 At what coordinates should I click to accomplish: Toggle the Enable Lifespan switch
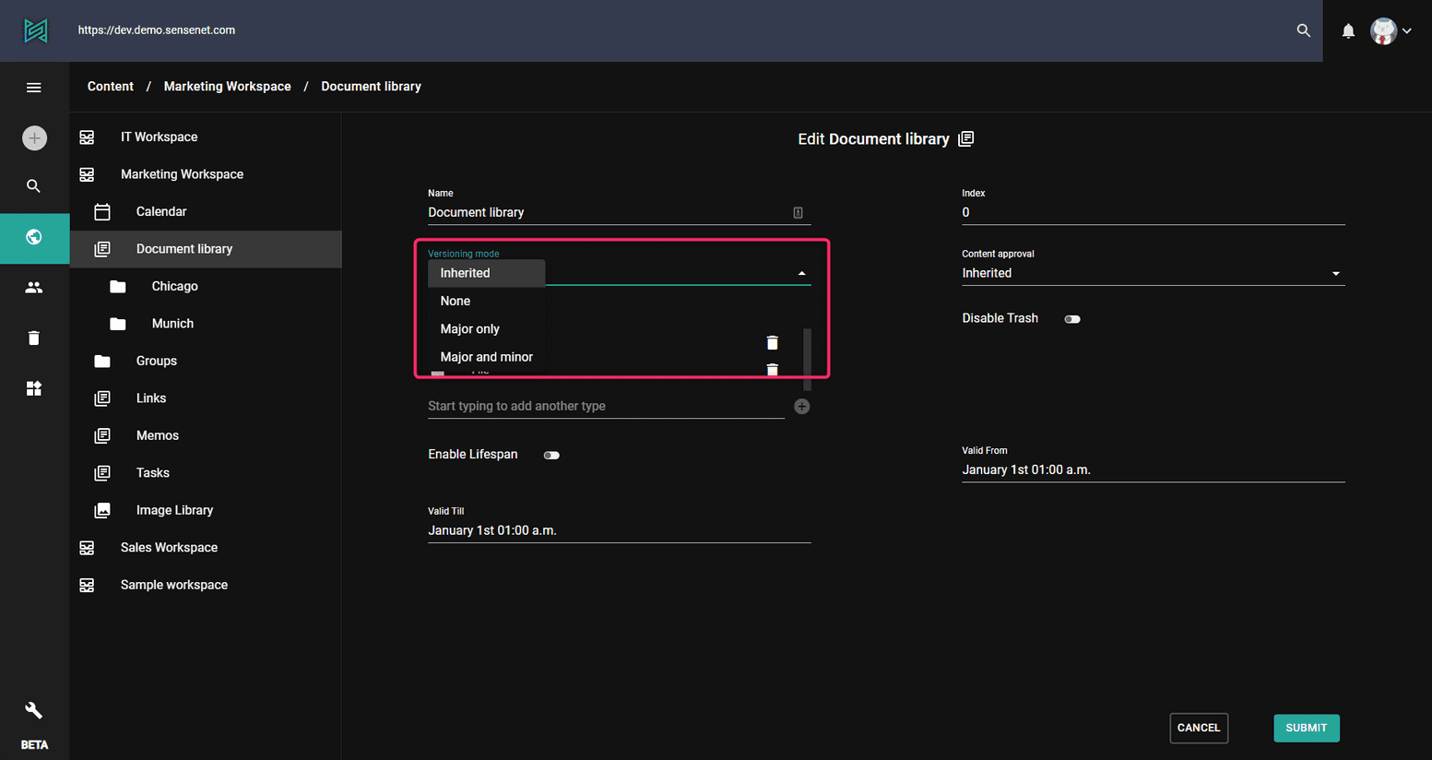click(551, 456)
